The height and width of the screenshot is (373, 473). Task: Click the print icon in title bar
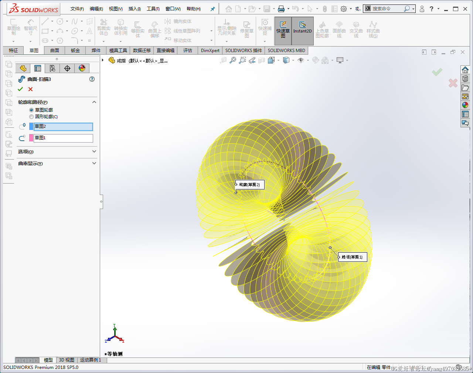coord(281,9)
